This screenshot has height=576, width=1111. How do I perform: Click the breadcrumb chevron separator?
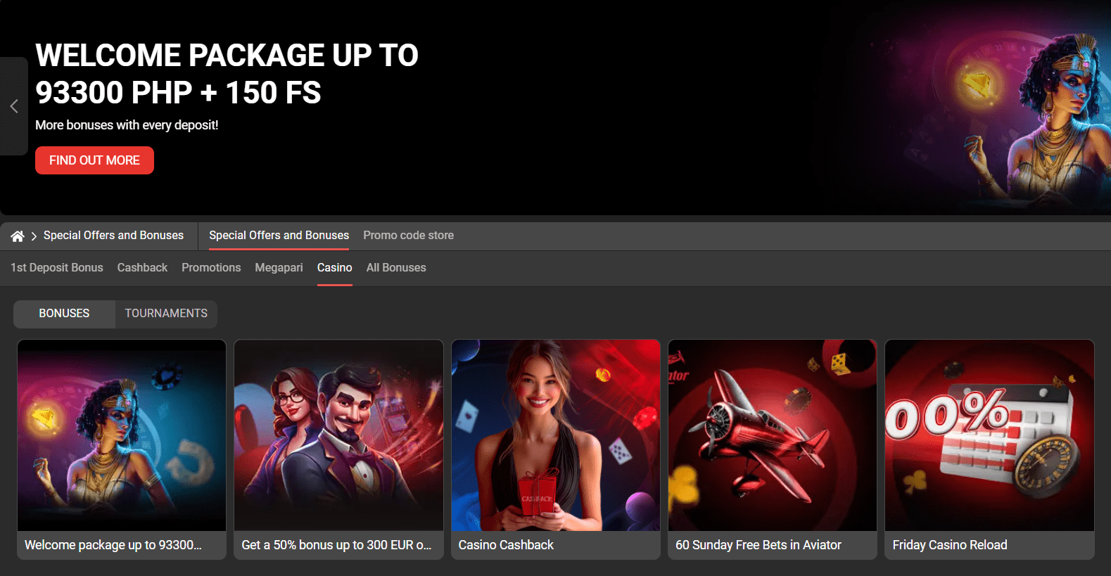34,236
